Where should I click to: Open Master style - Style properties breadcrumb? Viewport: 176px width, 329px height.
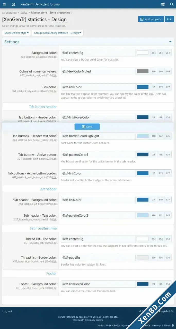point(50,13)
